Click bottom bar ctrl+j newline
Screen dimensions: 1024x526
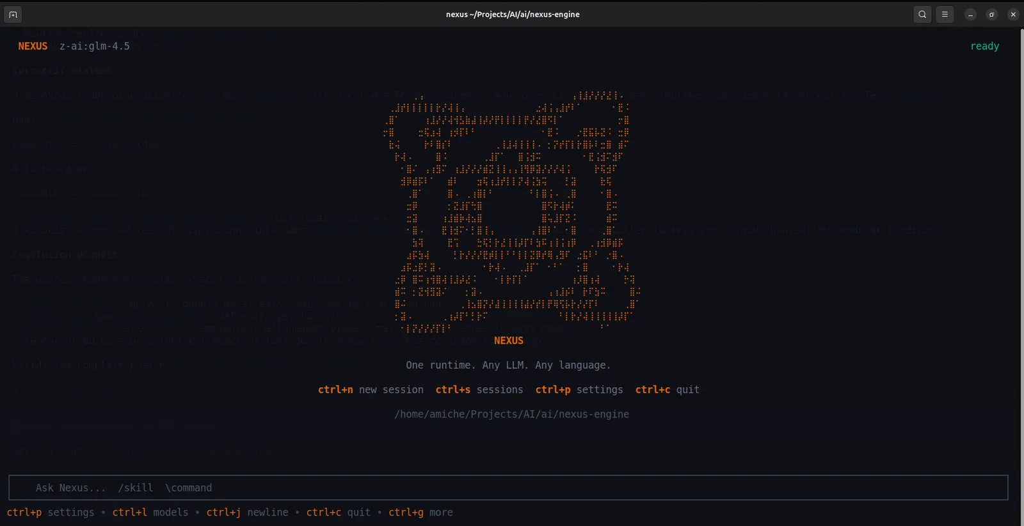click(x=247, y=513)
